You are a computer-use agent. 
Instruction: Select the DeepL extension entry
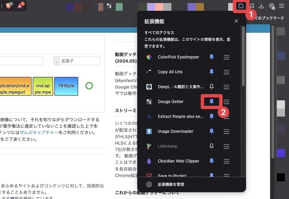point(181,87)
